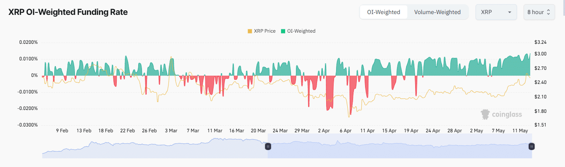Switch to the Volume-Weighted tab
This screenshot has width=565, height=167.
tap(438, 12)
